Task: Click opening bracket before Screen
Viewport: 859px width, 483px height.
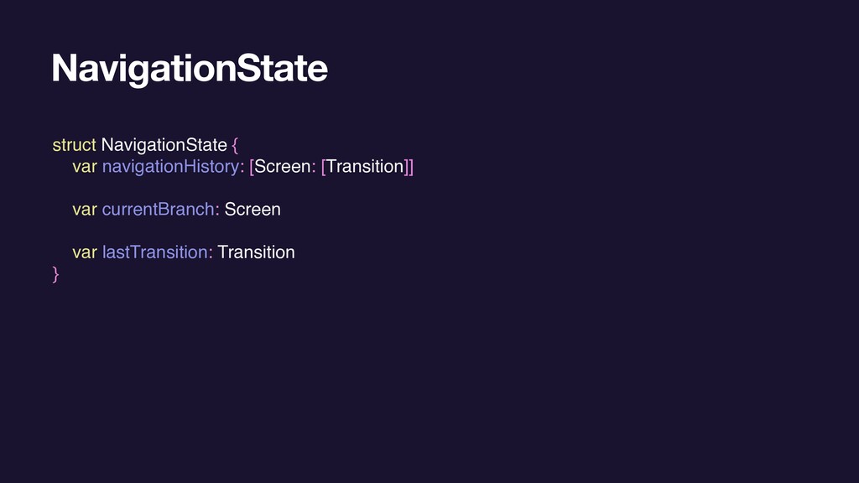Action: click(x=252, y=167)
